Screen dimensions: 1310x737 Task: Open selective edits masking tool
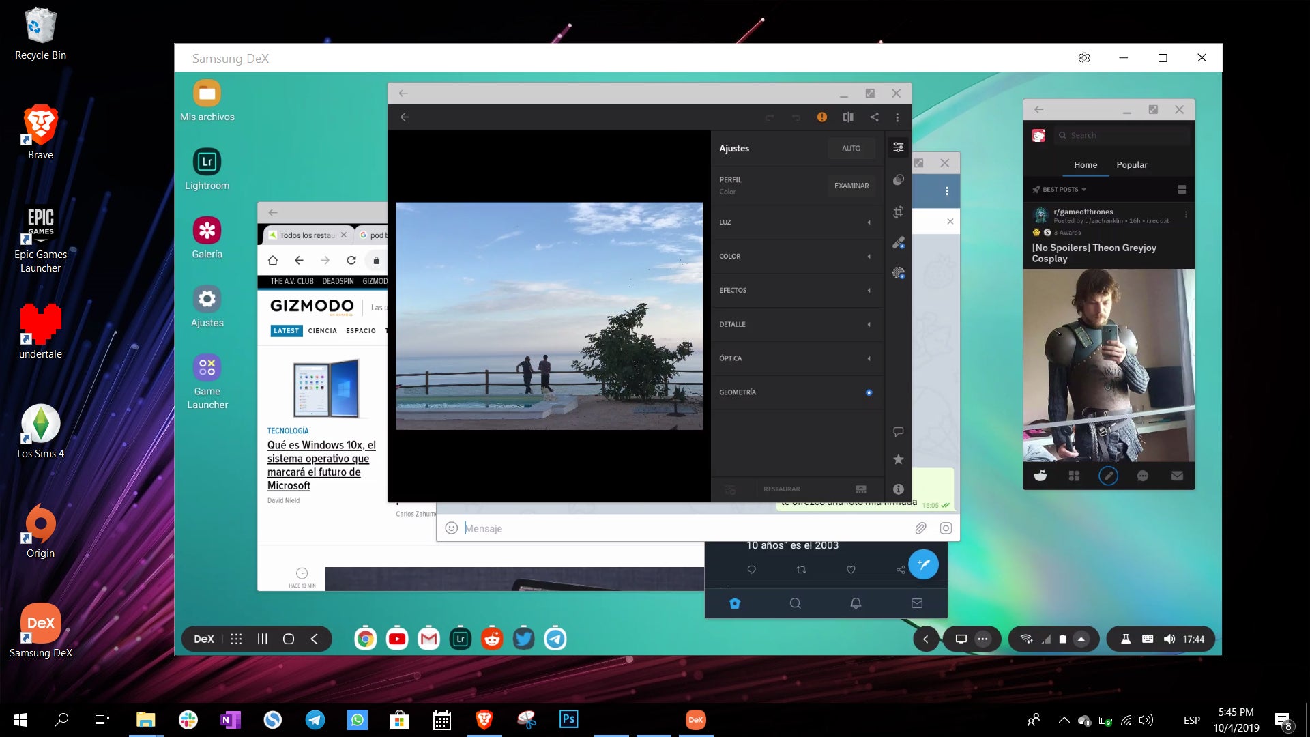899,273
